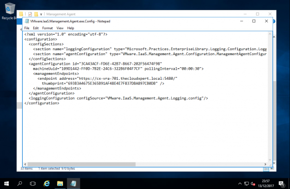Switch to File Explorer on taskbar
Screen dimensions: 290x189
click(60, 184)
